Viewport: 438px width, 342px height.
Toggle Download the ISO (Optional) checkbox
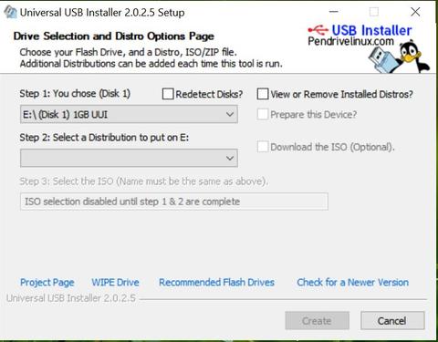[x=263, y=147]
